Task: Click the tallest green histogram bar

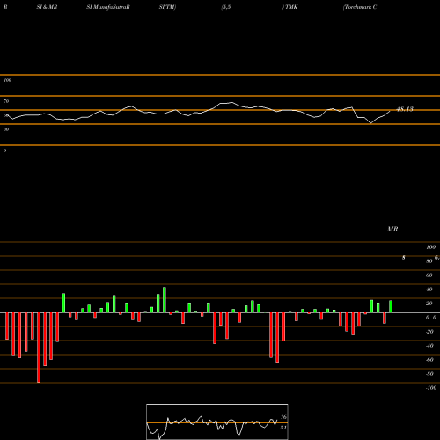Action: point(165,300)
